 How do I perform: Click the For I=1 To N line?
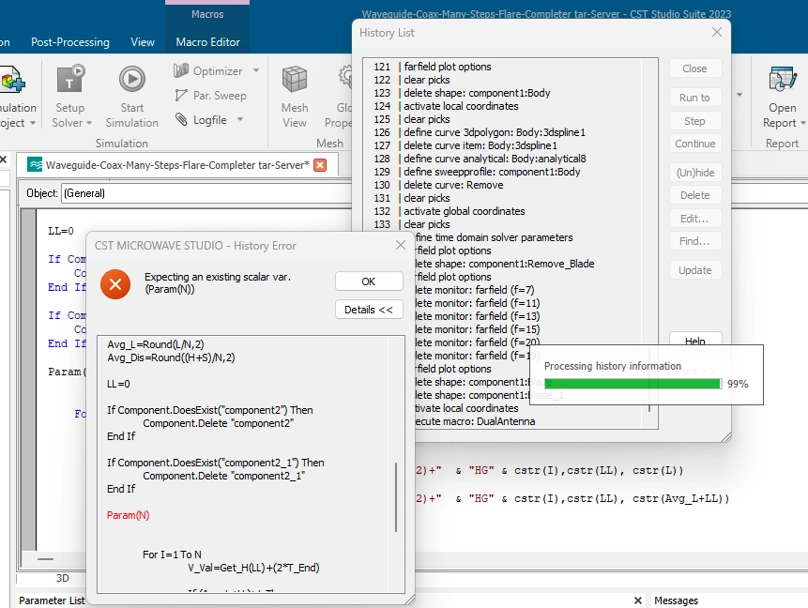(x=172, y=555)
